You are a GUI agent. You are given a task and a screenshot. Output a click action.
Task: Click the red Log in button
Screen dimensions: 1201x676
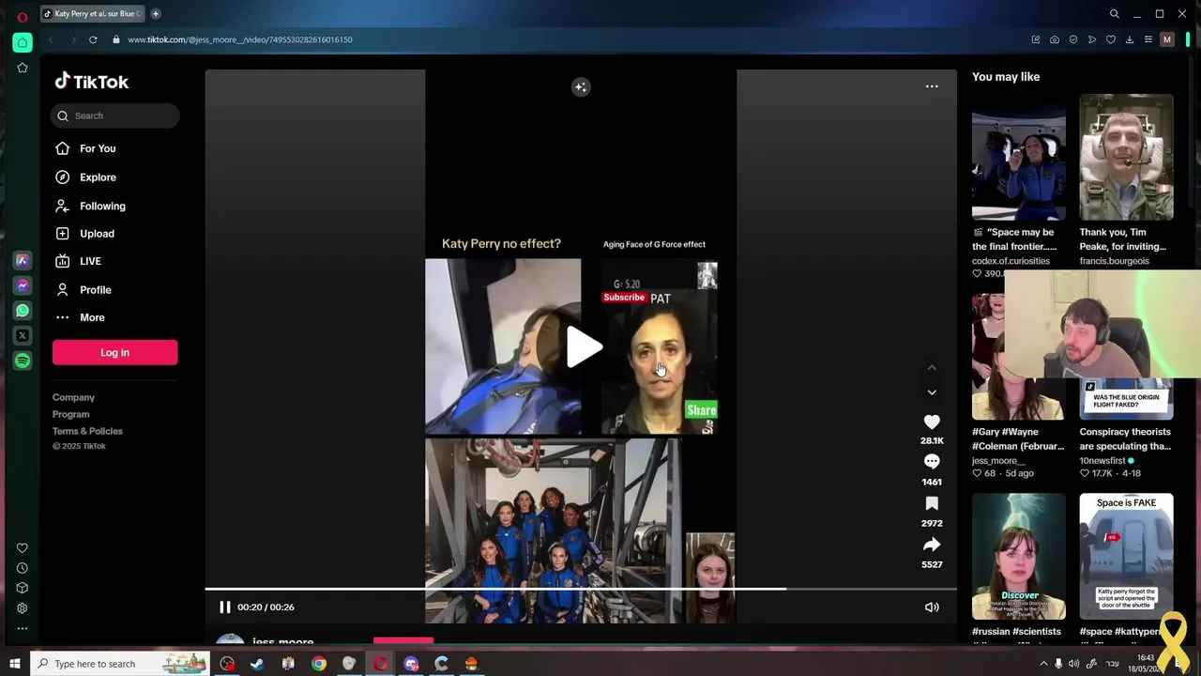pyautogui.click(x=114, y=352)
